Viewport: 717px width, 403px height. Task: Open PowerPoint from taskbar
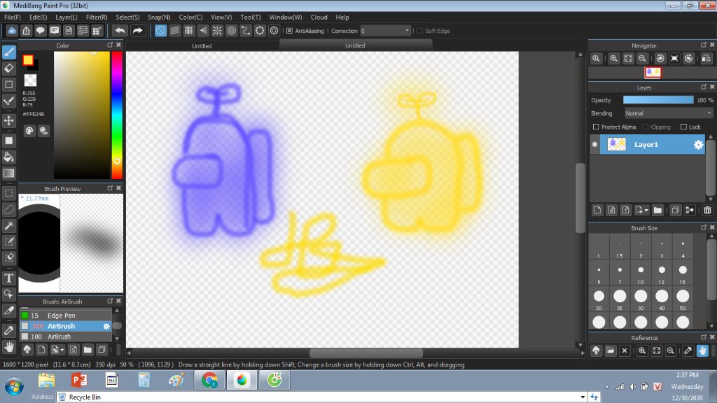click(79, 380)
